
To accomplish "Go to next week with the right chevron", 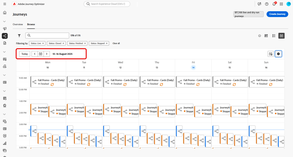I will (46, 54).
